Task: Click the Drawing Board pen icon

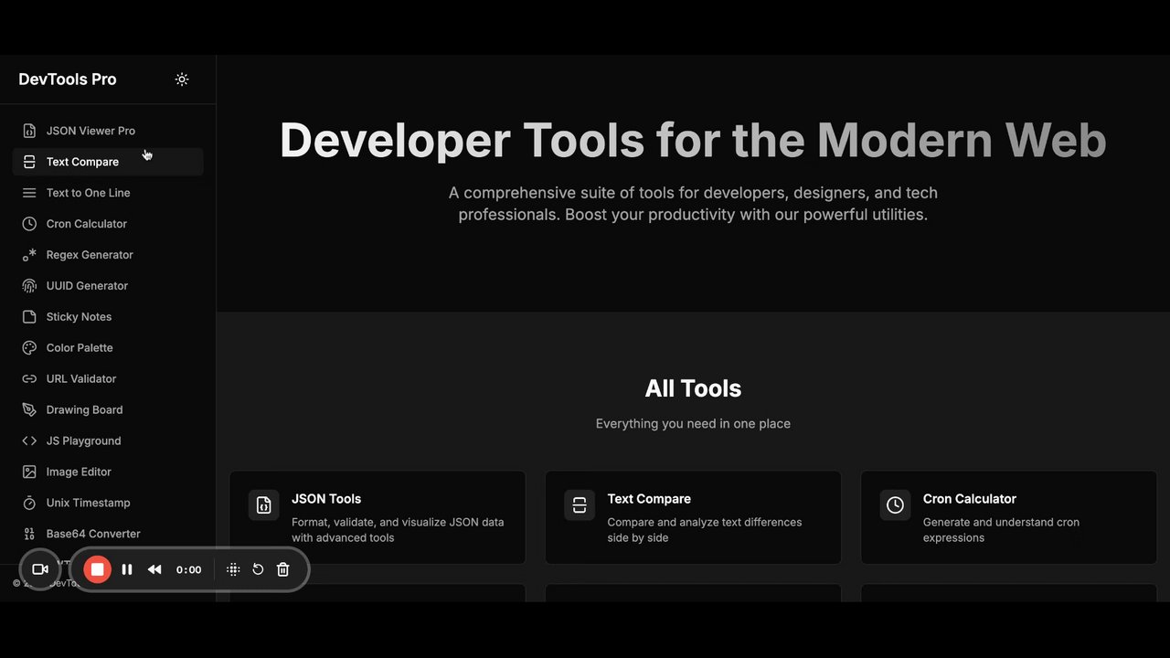Action: [29, 410]
